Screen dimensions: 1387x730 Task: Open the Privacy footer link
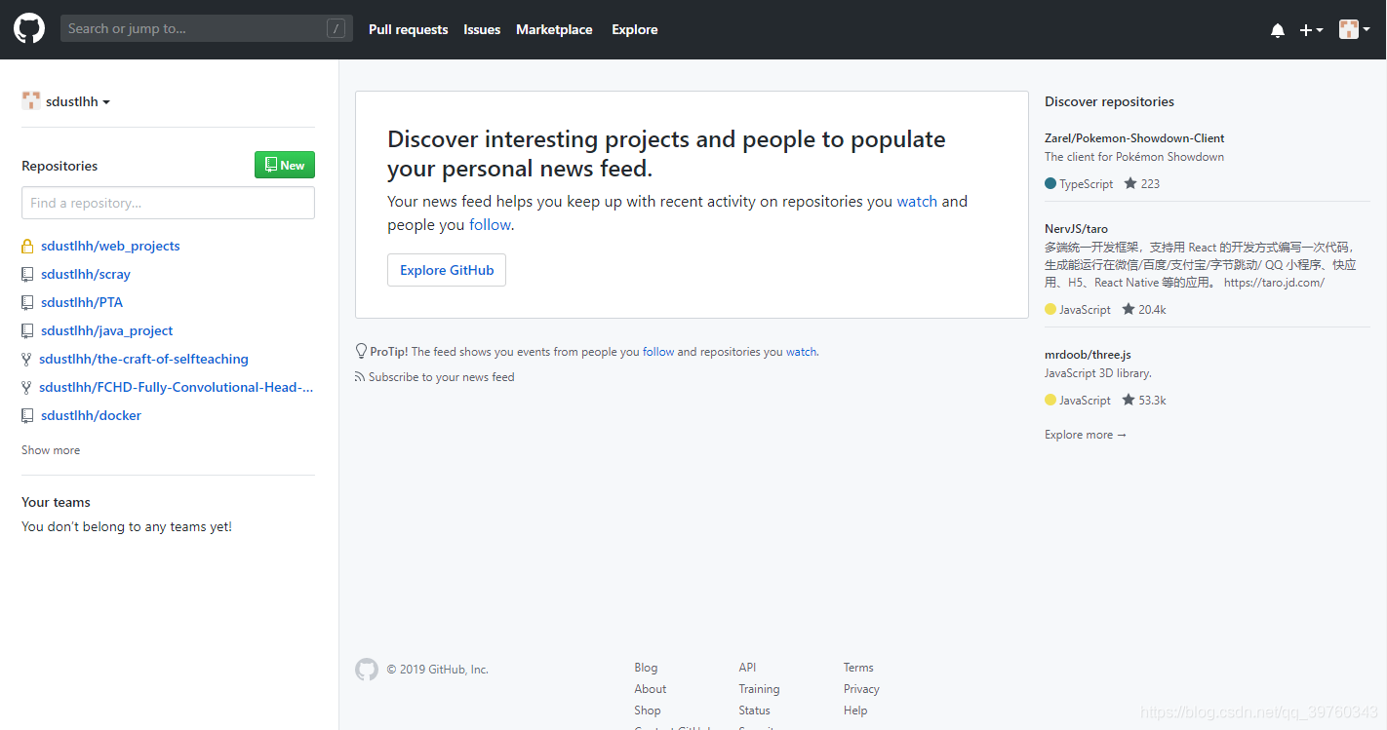pos(861,689)
